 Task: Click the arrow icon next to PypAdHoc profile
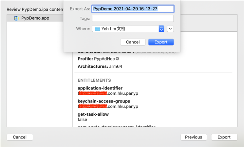117,59
